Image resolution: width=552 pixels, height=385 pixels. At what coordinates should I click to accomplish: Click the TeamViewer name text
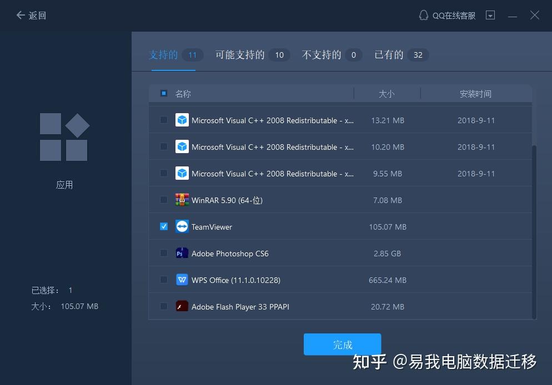coord(212,227)
